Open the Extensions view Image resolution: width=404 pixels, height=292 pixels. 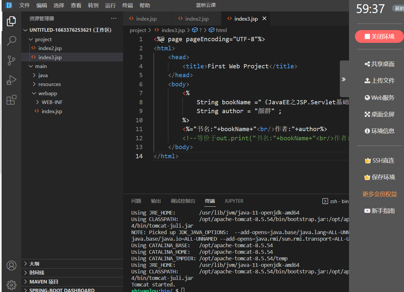point(11,100)
